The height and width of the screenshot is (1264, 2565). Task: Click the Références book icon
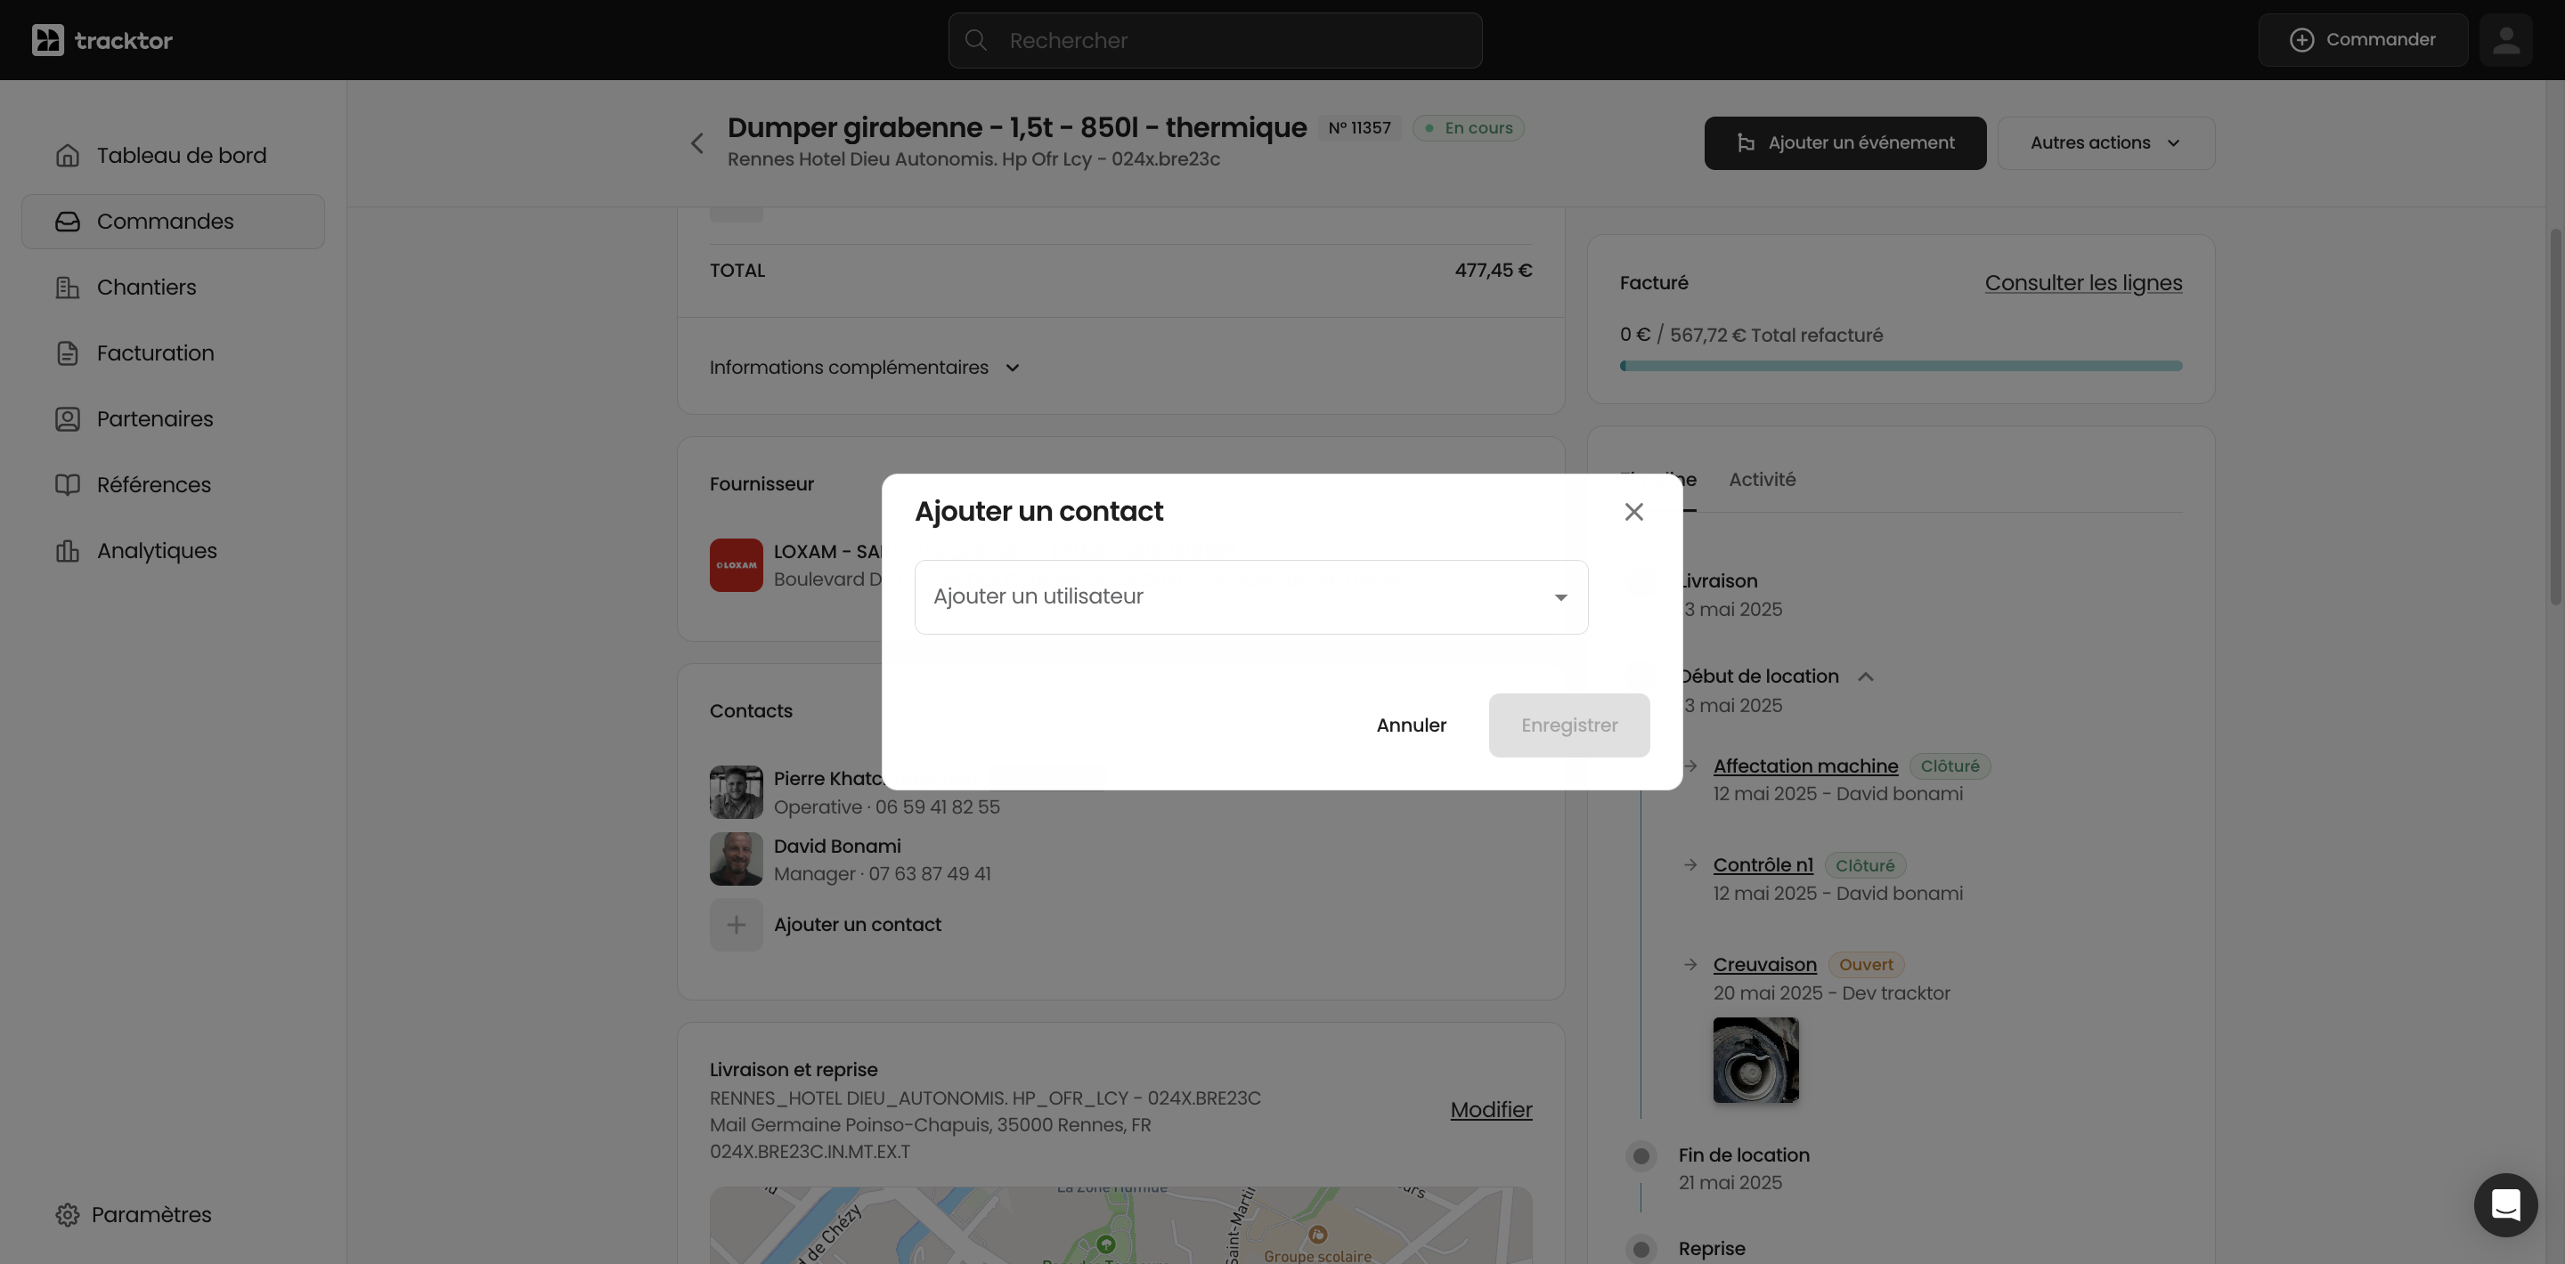point(67,485)
